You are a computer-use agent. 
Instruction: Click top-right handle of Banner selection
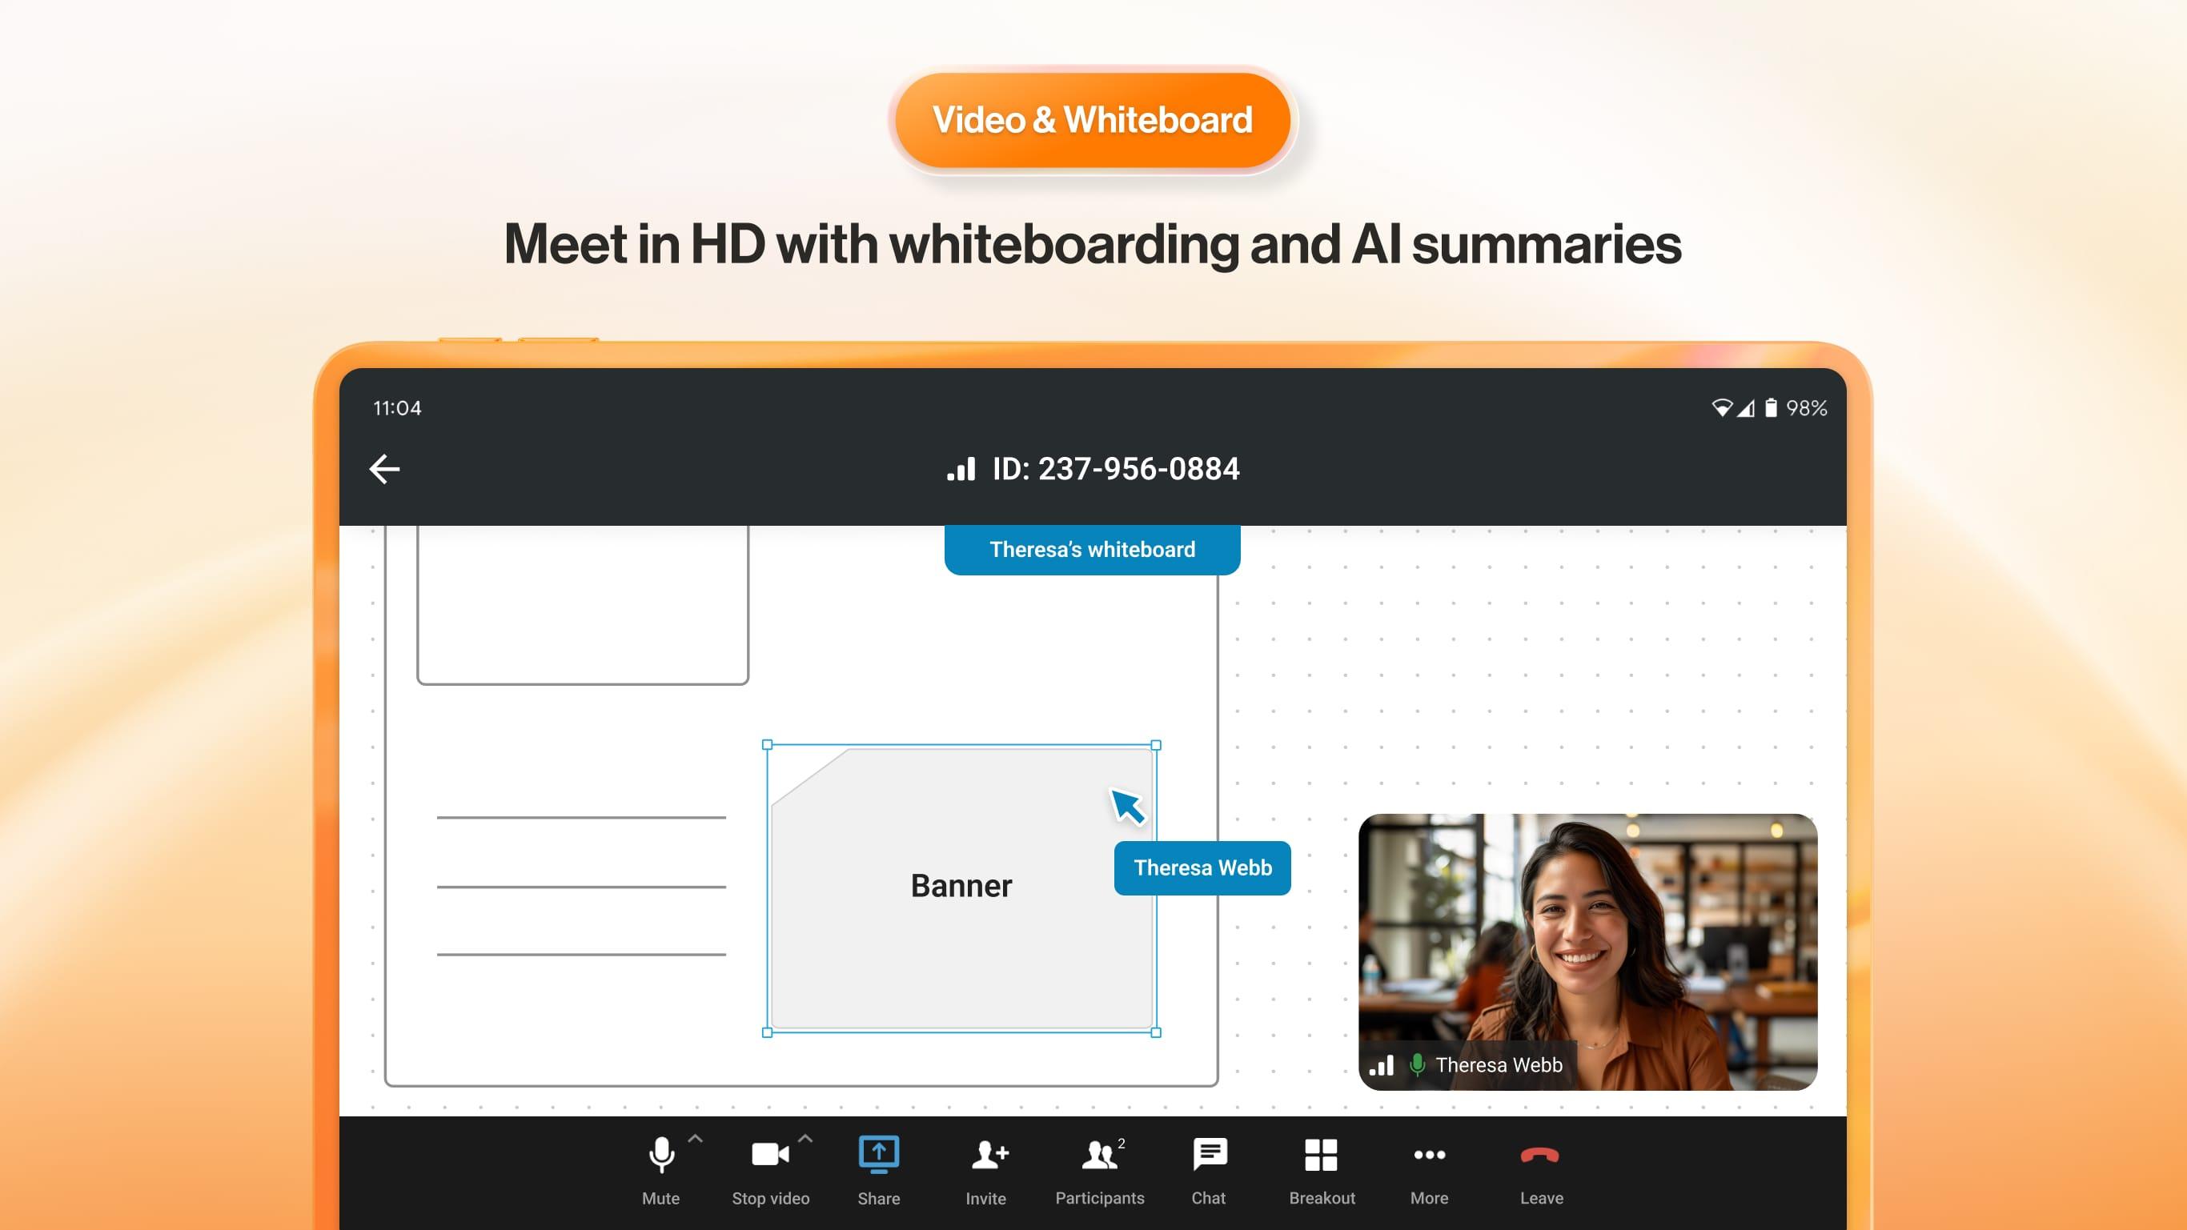coord(1155,744)
